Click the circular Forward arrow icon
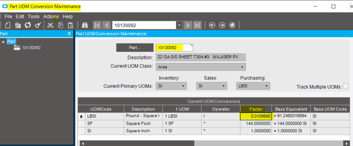The width and height of the screenshot is (353, 146). click(222, 25)
